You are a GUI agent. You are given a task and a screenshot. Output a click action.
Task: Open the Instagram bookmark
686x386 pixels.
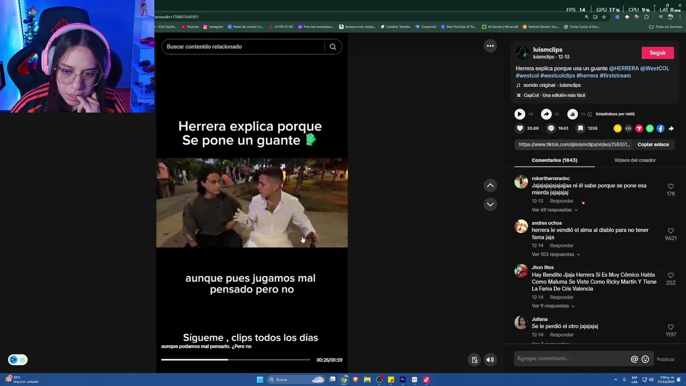(x=213, y=27)
